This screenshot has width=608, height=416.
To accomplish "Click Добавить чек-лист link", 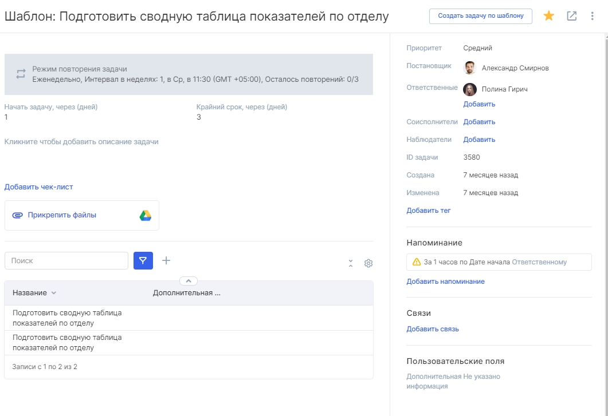I will coord(39,187).
